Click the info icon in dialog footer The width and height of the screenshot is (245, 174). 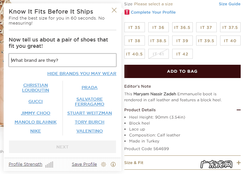(x=113, y=164)
